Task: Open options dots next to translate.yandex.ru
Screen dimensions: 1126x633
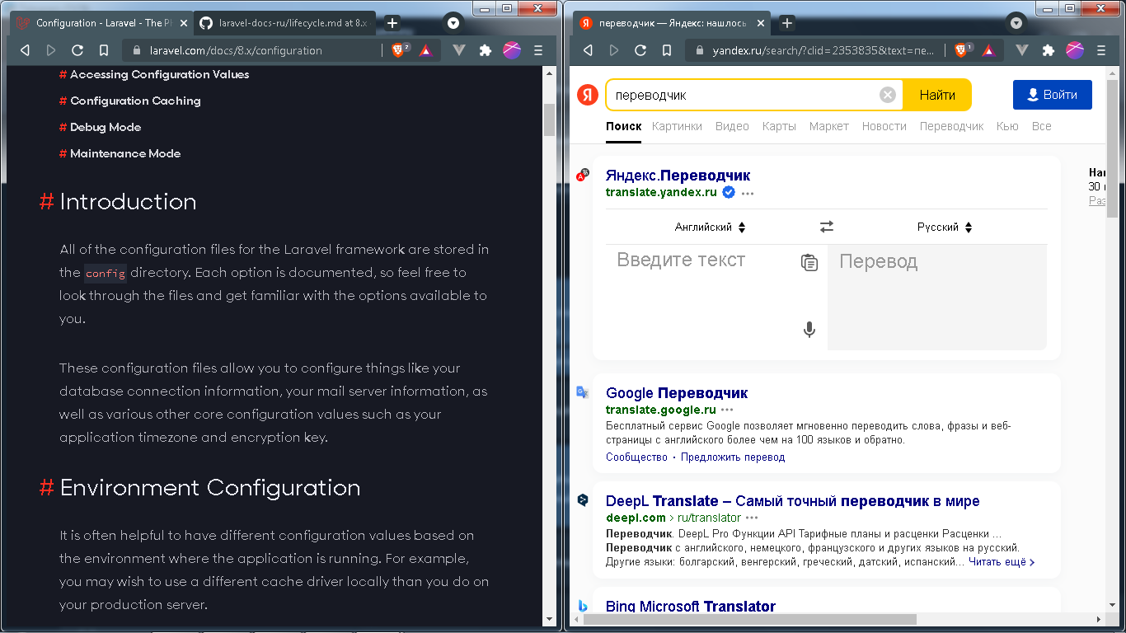Action: click(x=748, y=193)
